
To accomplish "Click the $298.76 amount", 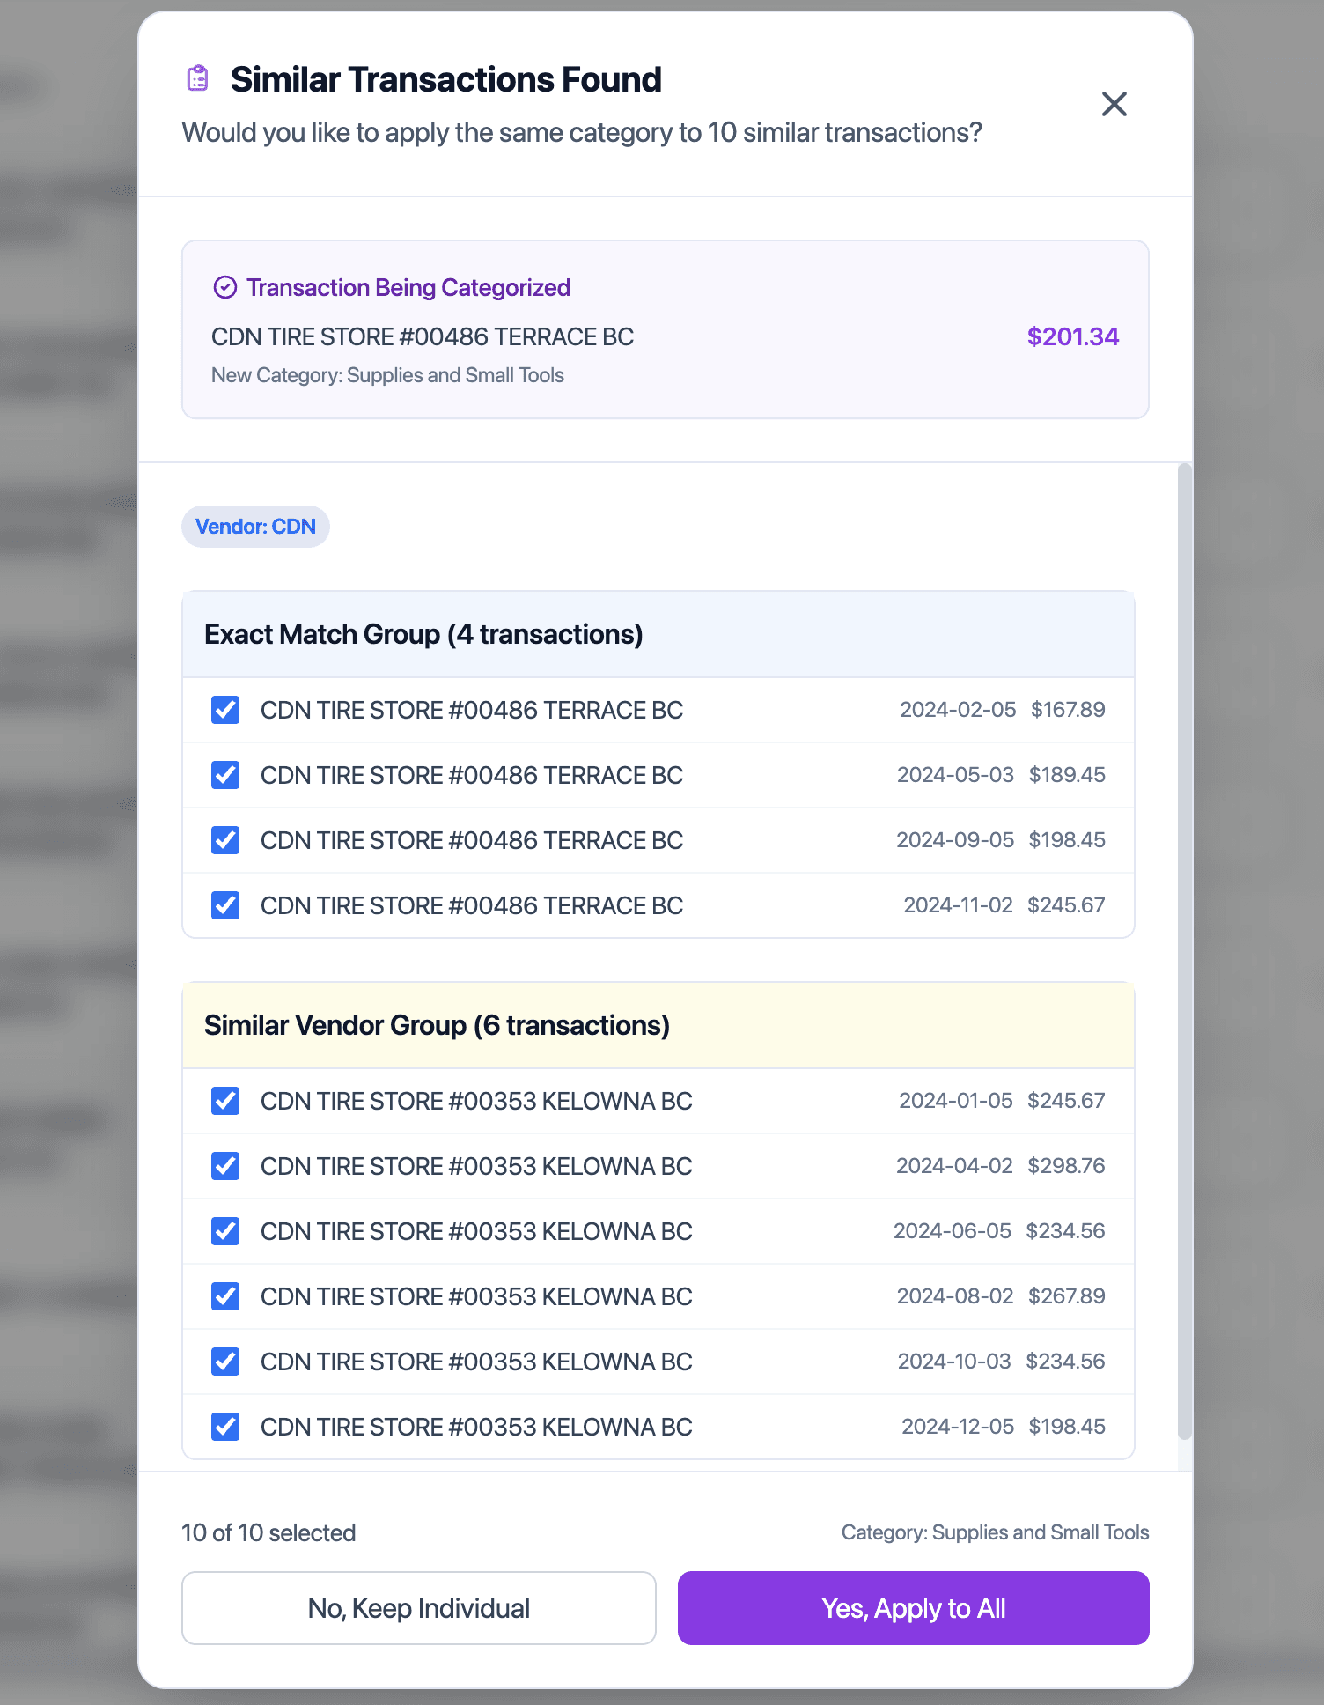I will click(1066, 1166).
